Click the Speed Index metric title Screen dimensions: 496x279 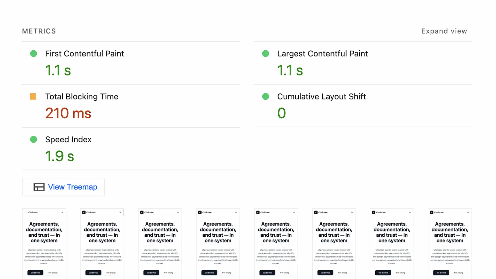(68, 139)
